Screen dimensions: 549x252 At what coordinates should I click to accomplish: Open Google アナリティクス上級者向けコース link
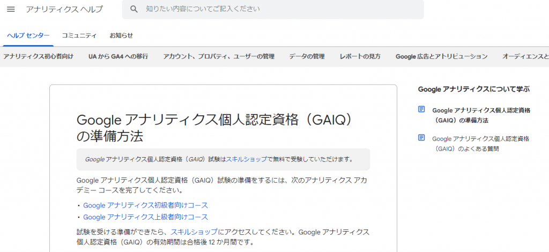pos(146,217)
